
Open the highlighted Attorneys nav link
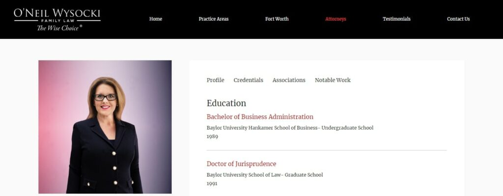pyautogui.click(x=335, y=19)
